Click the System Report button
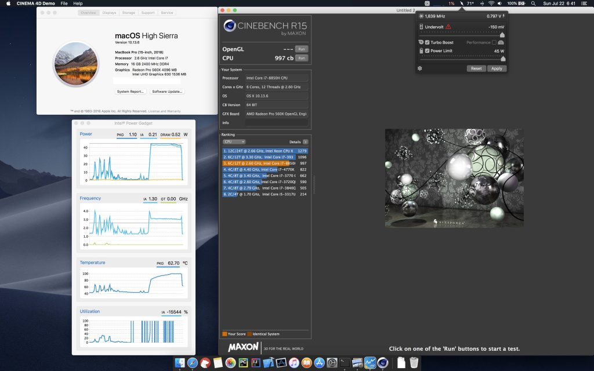Viewport: 594px width, 371px height. pos(131,92)
